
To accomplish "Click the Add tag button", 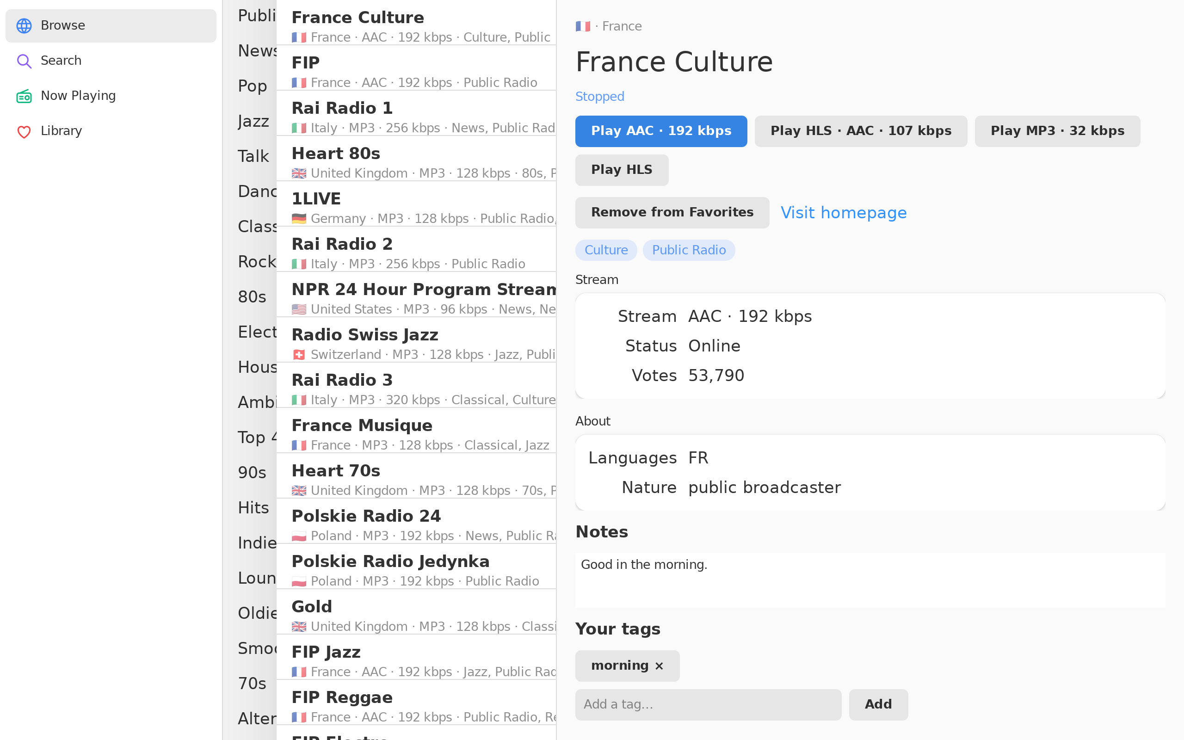I will [x=878, y=704].
